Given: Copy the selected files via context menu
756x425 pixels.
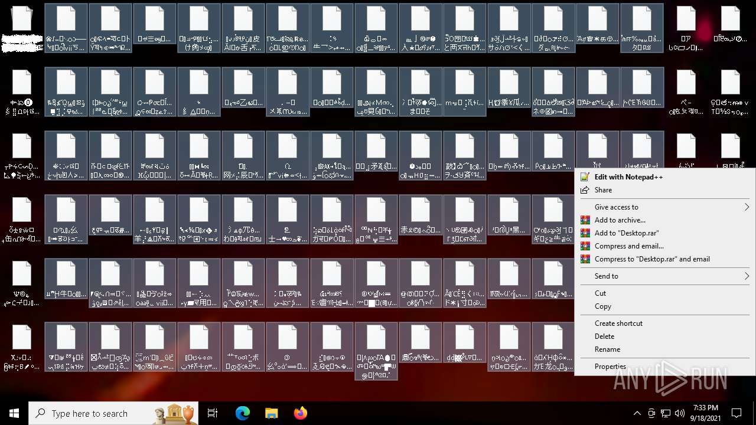Looking at the screenshot, I should (664, 306).
